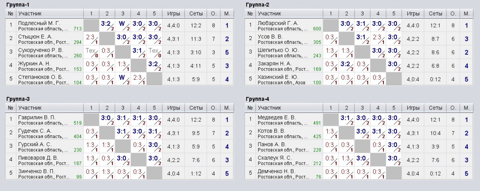Click the М. column header in Группа-4
The width and height of the screenshot is (480, 191).
466,108
